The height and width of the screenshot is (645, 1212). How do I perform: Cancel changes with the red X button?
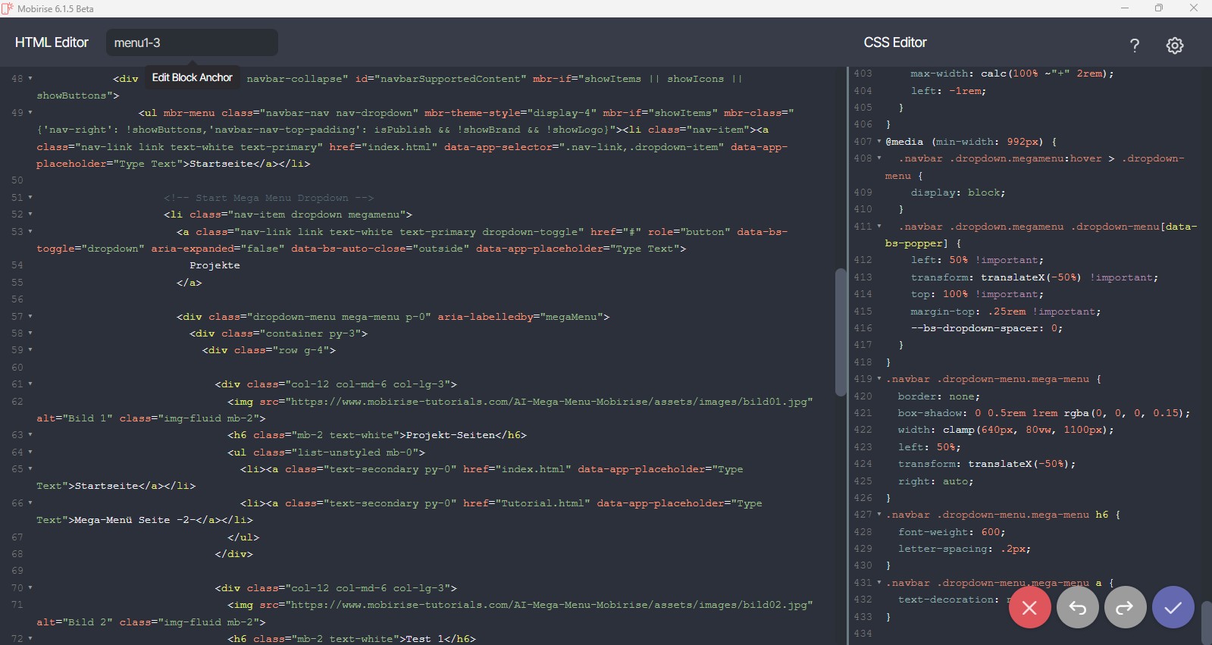point(1029,607)
